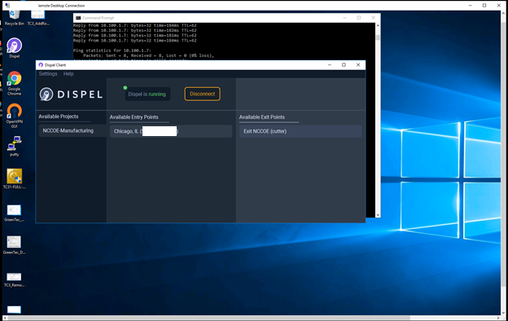Maximize the Dispel Client window

click(344, 65)
